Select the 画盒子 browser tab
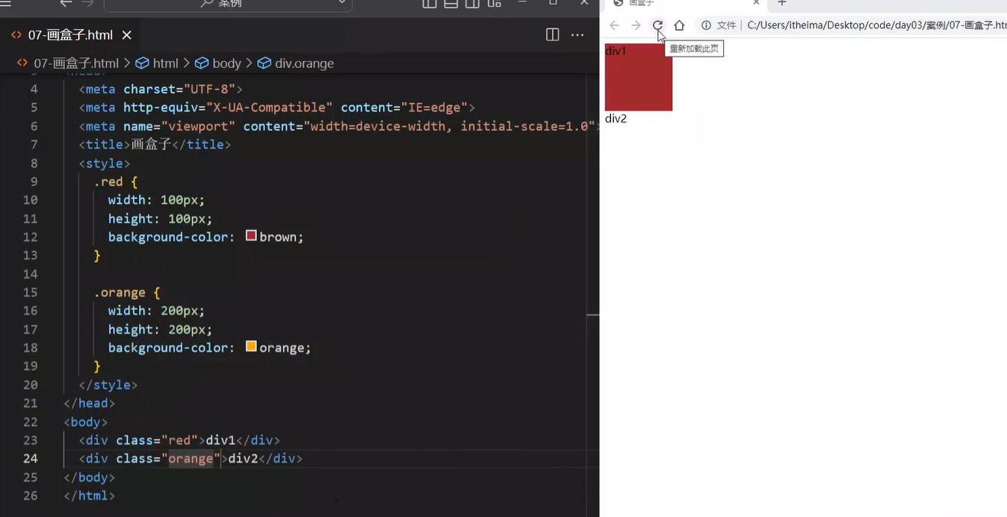1007x517 pixels. click(x=681, y=3)
